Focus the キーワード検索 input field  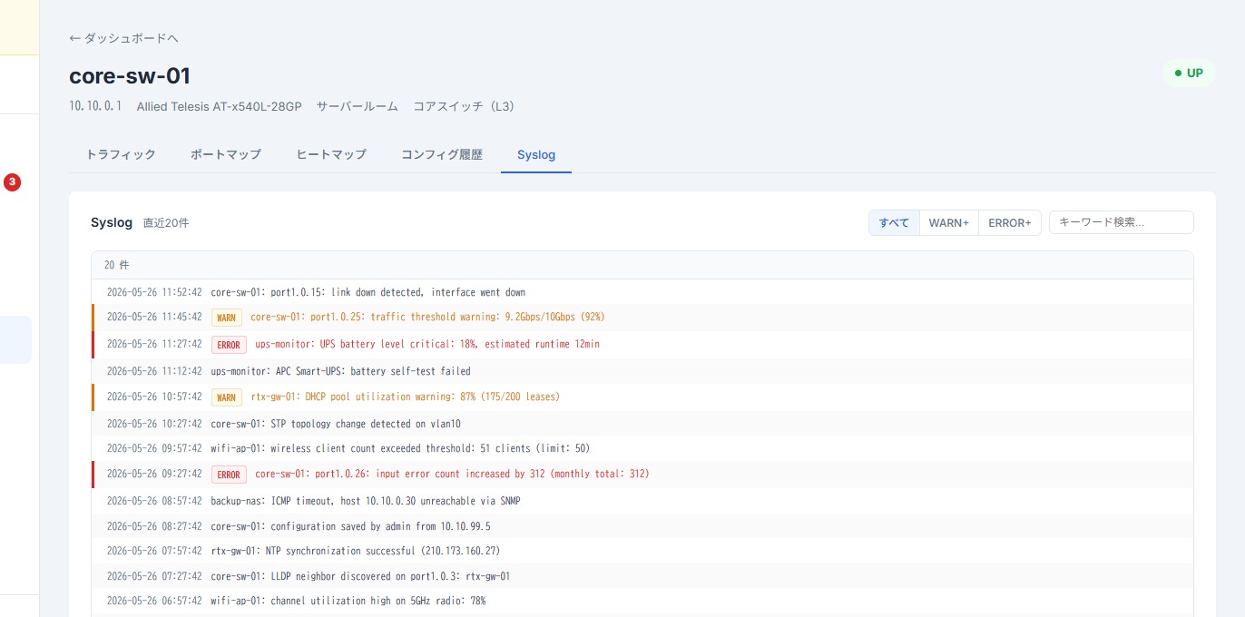point(1122,222)
